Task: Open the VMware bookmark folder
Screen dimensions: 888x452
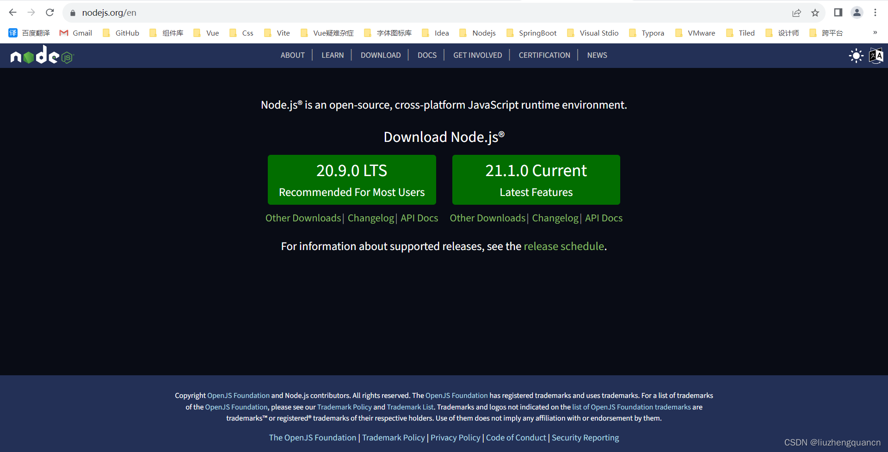Action: pos(695,33)
